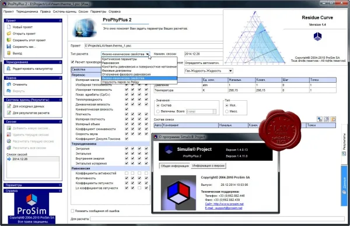Image resolution: width=350 pixels, height=226 pixels.
Task: Switch to the Общая информация tab
Action: point(174,166)
